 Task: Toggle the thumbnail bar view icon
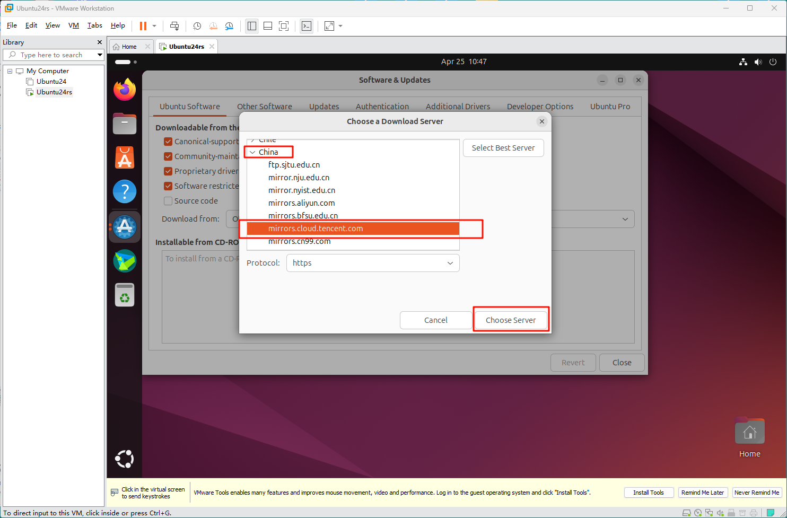(x=268, y=25)
